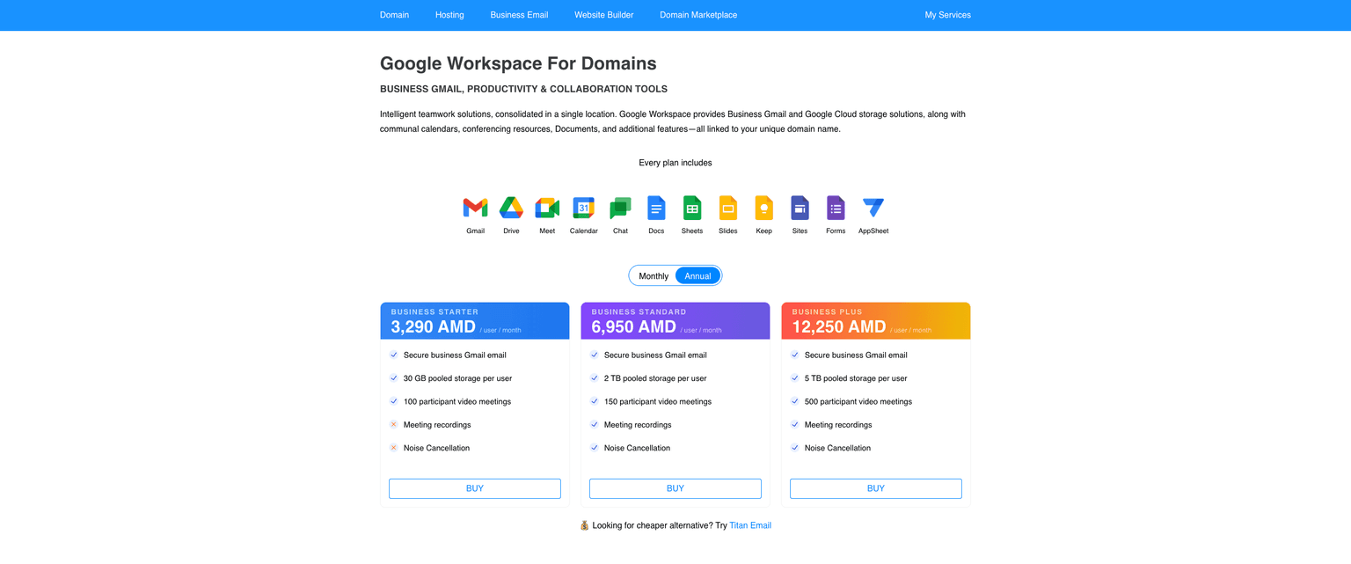Click checkmark beside Plus Noise Cancellation
This screenshot has width=1351, height=564.
(794, 448)
